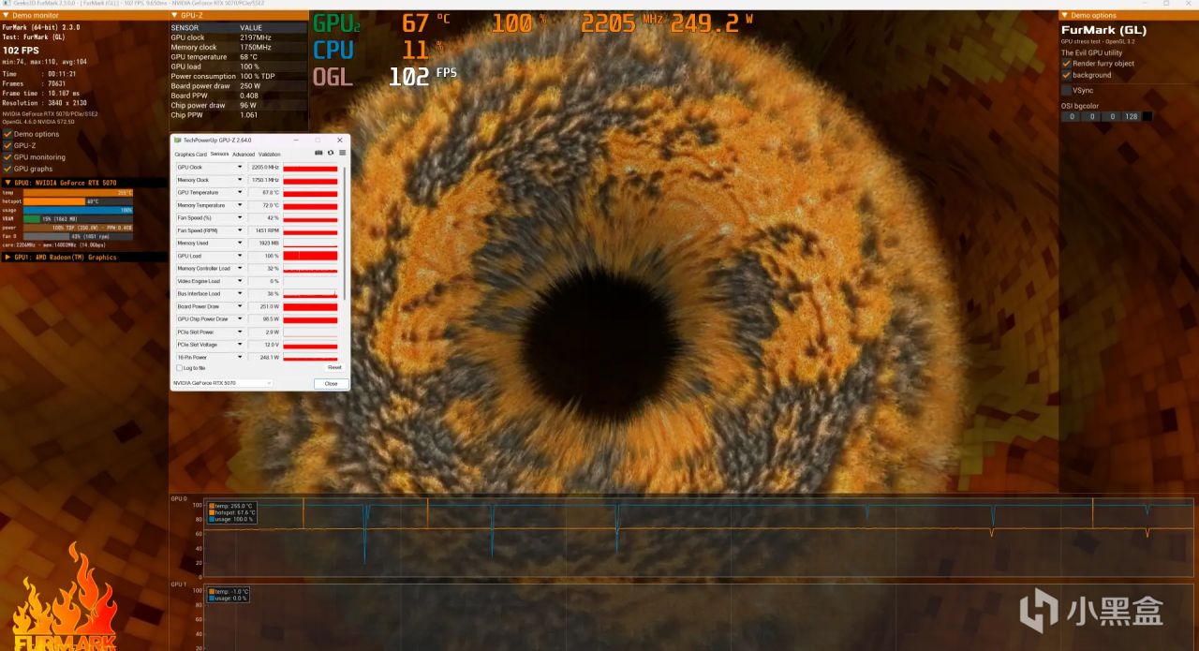Image resolution: width=1199 pixels, height=651 pixels.
Task: Click the Reset button in GPU-Z
Action: click(334, 367)
